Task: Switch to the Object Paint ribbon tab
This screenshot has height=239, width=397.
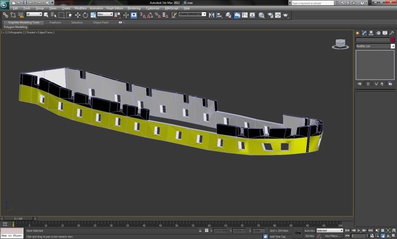Action: [101, 22]
